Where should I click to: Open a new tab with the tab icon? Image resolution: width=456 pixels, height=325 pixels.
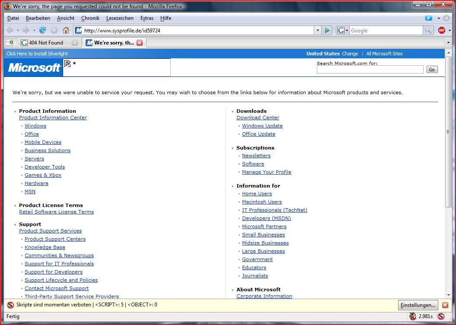pos(10,43)
